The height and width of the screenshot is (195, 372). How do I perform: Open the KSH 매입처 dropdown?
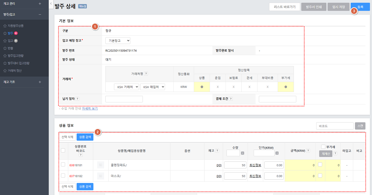[x=152, y=87]
